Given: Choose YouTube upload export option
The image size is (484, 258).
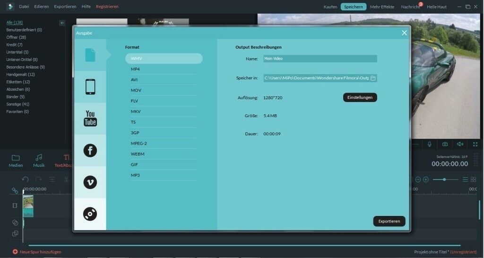Looking at the screenshot, I should coord(90,119).
